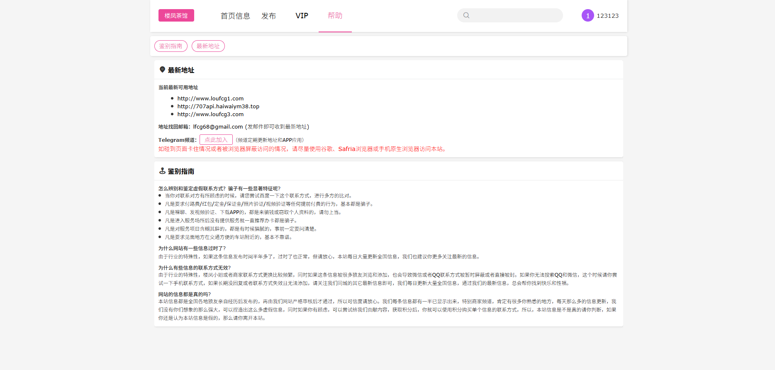The width and height of the screenshot is (775, 370).
Task: Click the pink 楼凤茶馆 logo
Action: [x=176, y=15]
